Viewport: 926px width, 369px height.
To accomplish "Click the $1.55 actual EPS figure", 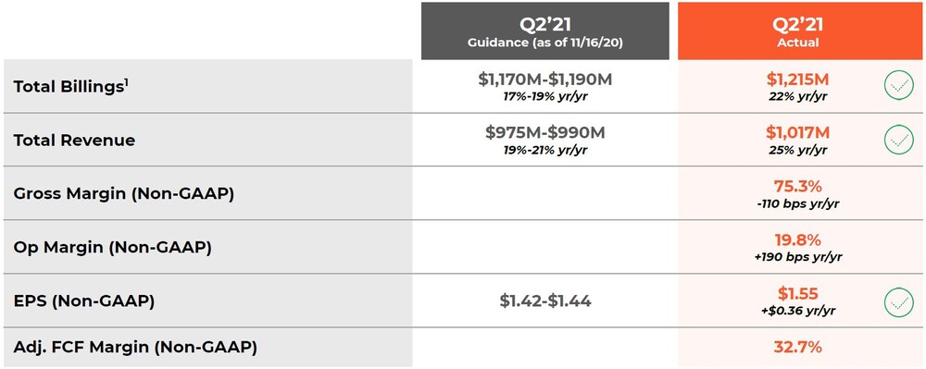I will tap(798, 293).
